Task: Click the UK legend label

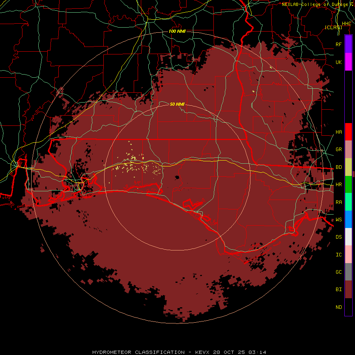Action: [338, 62]
